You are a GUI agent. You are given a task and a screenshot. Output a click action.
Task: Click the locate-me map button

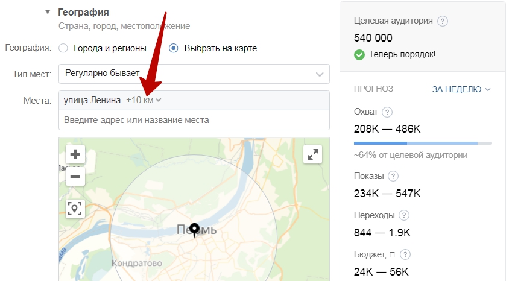click(75, 209)
